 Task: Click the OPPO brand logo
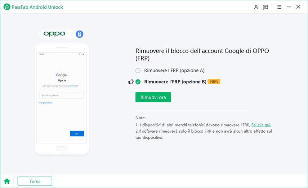[54, 34]
